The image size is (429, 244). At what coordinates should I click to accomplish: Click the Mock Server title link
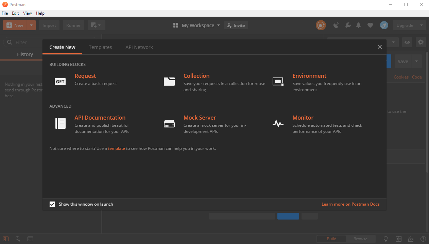(200, 118)
